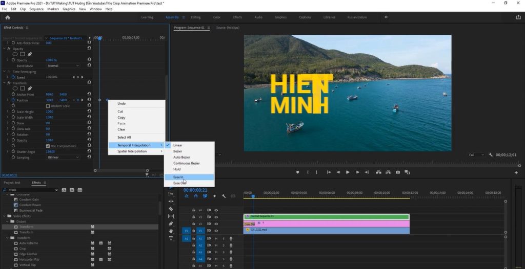Open the Sampling Bilinear dropdown
This screenshot has width=525, height=269.
63,158
